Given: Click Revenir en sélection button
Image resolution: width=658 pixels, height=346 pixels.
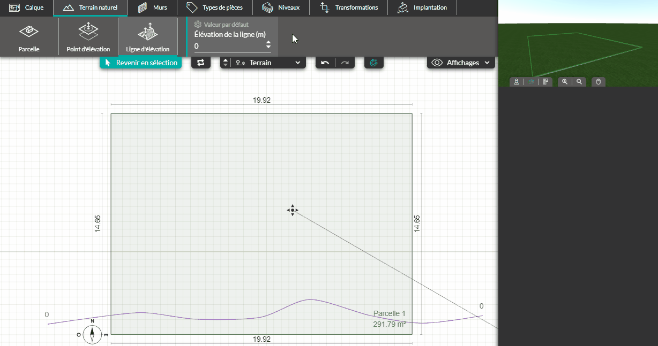Looking at the screenshot, I should (141, 63).
